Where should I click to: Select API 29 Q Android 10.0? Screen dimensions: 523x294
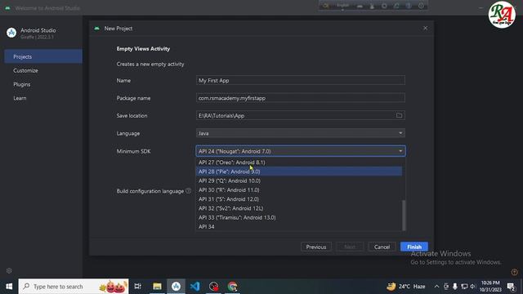pyautogui.click(x=299, y=180)
